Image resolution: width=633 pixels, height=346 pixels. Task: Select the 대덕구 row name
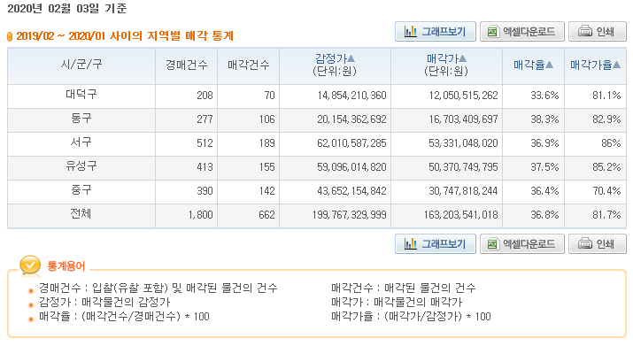(81, 95)
